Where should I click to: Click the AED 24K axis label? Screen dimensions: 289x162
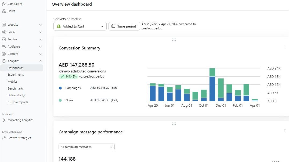point(274,68)
